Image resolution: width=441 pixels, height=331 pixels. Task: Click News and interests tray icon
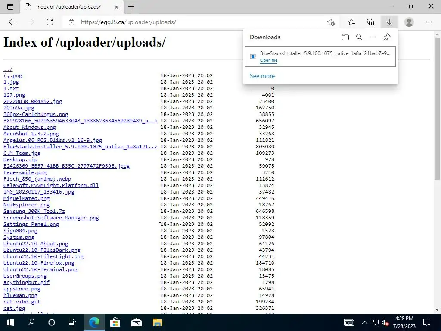[349, 322]
